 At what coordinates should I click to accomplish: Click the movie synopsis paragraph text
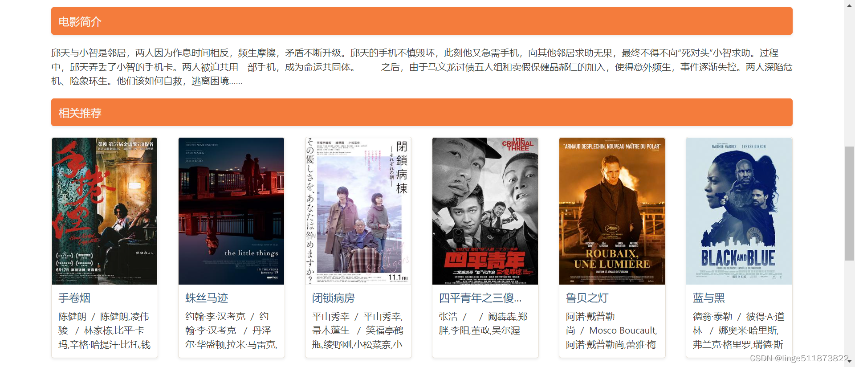[x=422, y=67]
